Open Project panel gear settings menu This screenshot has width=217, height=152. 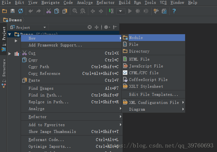coord(107,27)
